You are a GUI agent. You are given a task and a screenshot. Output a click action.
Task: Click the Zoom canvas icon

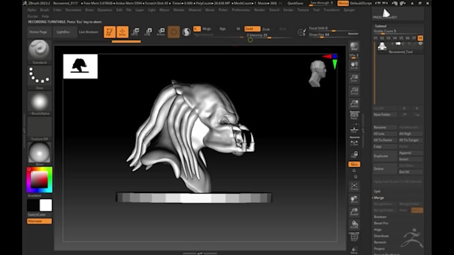click(354, 79)
